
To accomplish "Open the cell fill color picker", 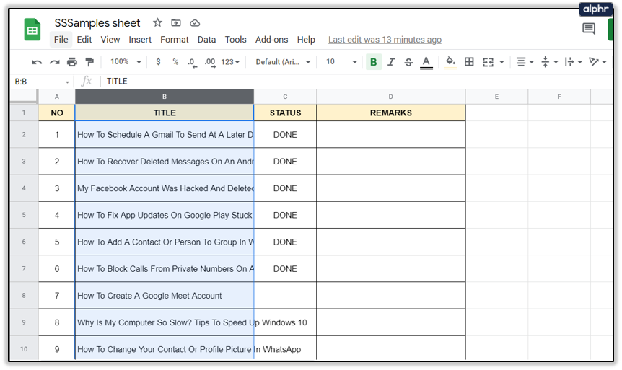I will pos(450,62).
